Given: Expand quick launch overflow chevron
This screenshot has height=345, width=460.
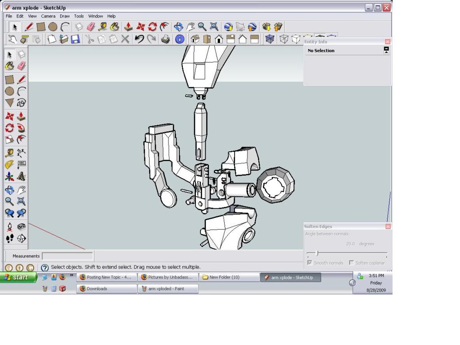Looking at the screenshot, I should (x=71, y=275).
